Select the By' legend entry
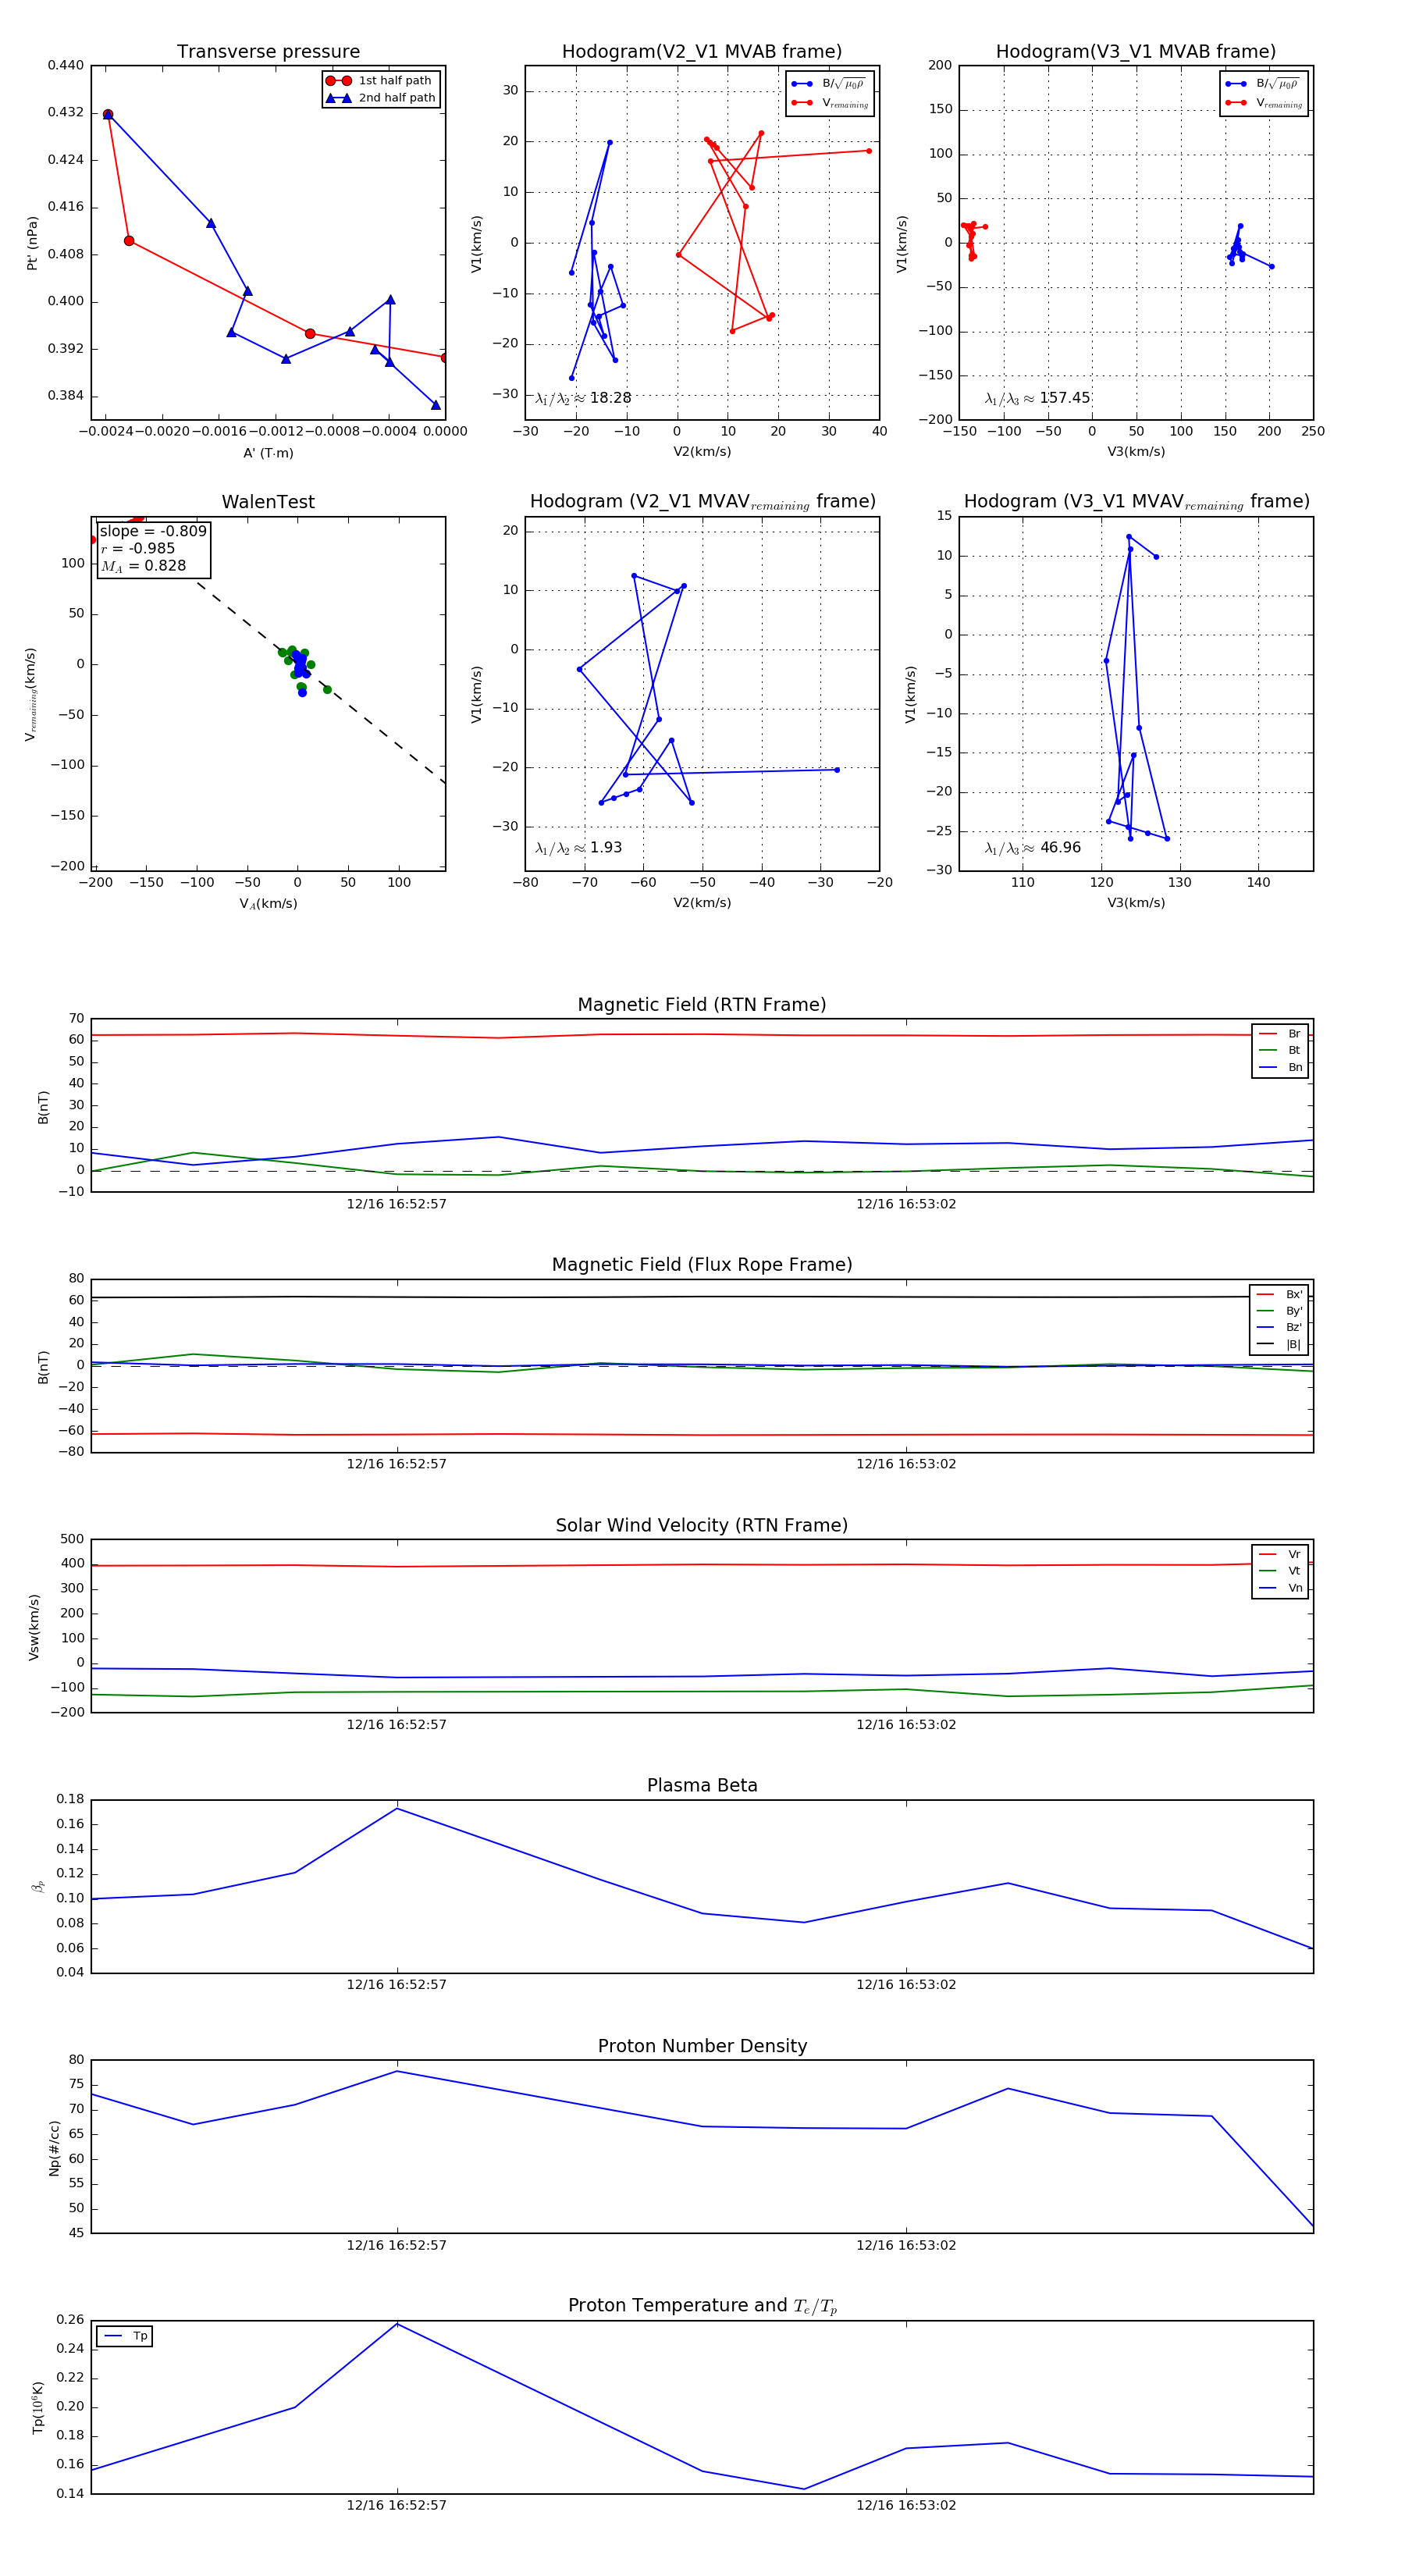The image size is (1405, 2576). click(1279, 1311)
